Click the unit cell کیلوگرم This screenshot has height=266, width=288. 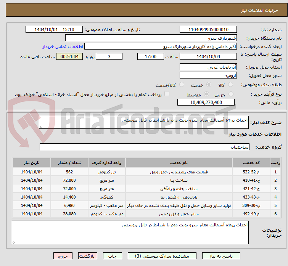[107, 197]
